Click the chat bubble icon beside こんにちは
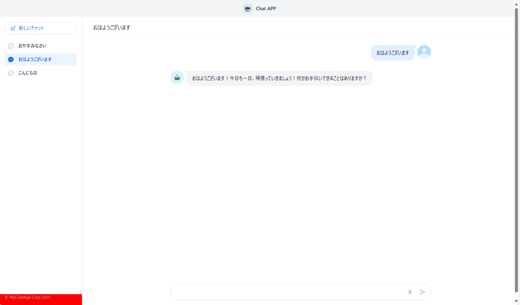Viewport: 520px width, 305px height. 11,73
